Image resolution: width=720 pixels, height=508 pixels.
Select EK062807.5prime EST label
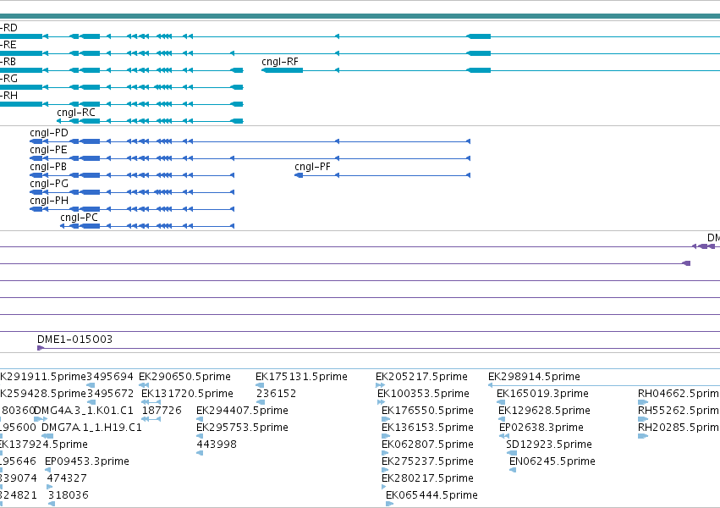click(427, 444)
